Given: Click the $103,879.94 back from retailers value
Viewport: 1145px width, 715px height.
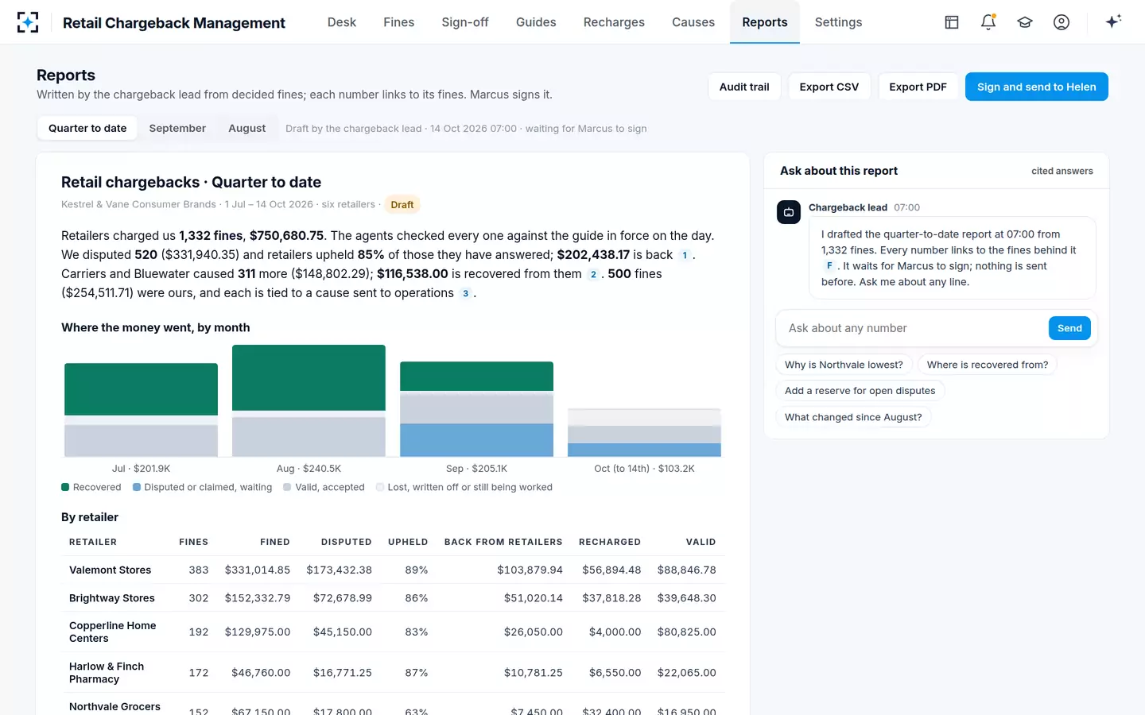Looking at the screenshot, I should (x=530, y=570).
